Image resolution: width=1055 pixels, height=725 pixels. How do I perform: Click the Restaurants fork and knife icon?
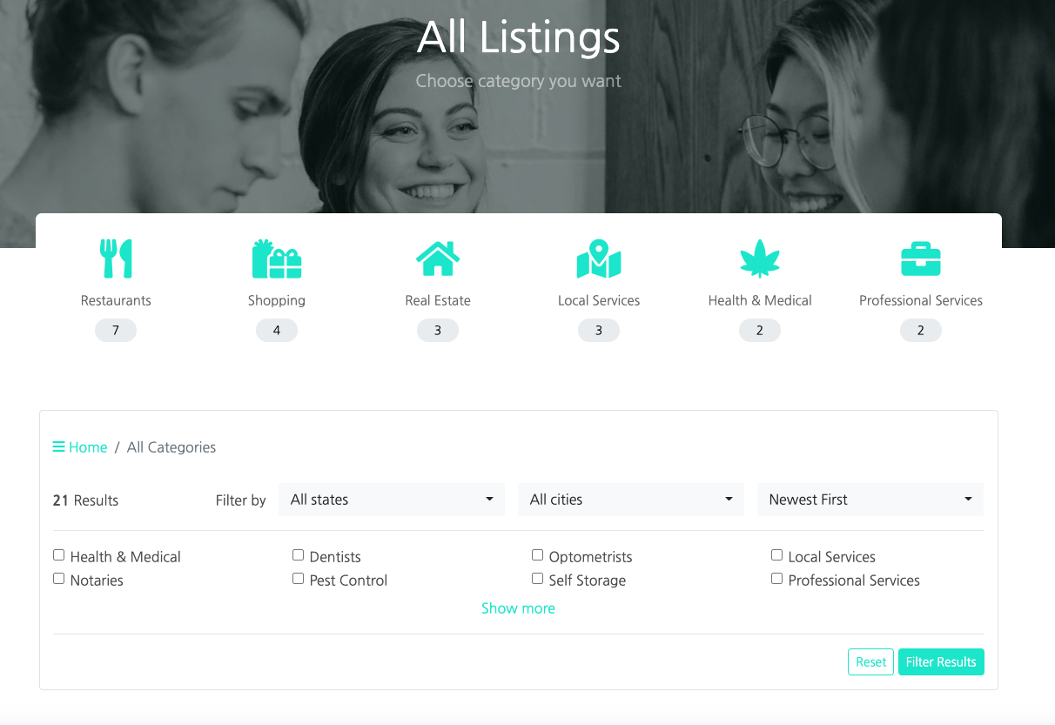pyautogui.click(x=116, y=258)
